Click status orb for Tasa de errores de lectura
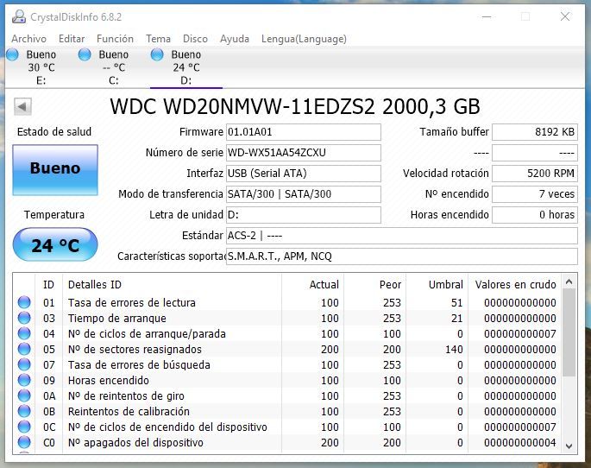Screen dimensions: 591x468 24,303
